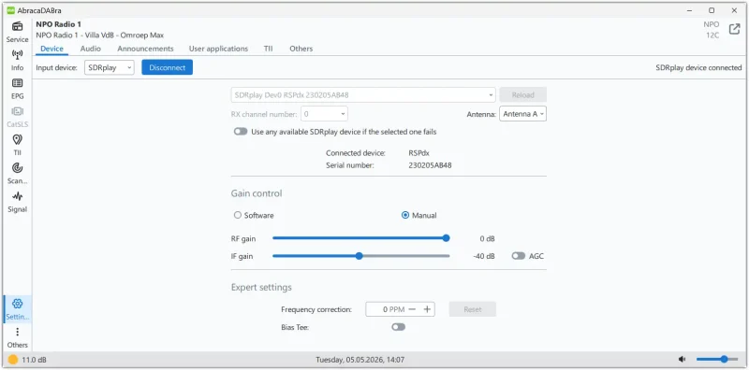Viewport: 749px width, 370px height.
Task: Open the RX channel number dropdown
Action: (324, 114)
